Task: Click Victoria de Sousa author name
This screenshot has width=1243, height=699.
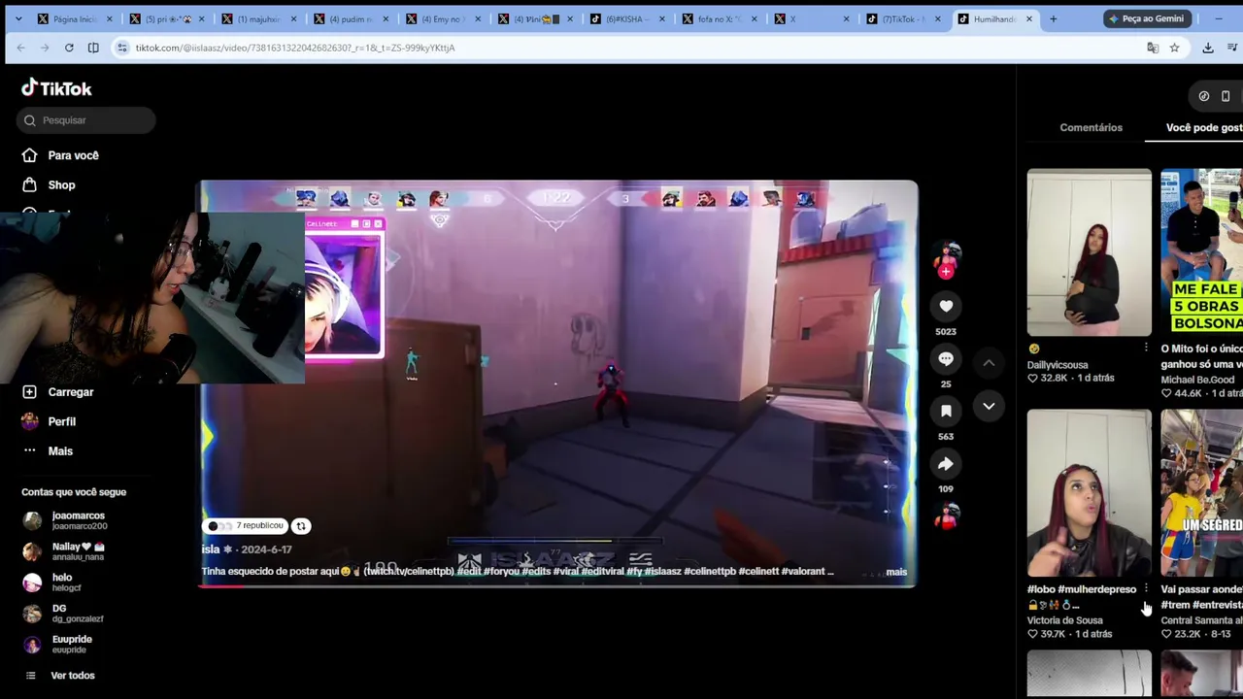Action: (x=1065, y=620)
